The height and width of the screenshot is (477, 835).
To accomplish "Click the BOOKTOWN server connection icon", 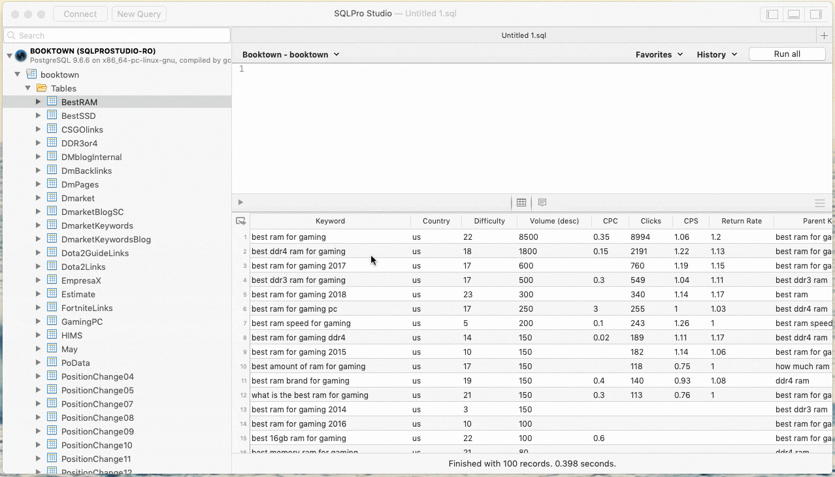I will [21, 56].
